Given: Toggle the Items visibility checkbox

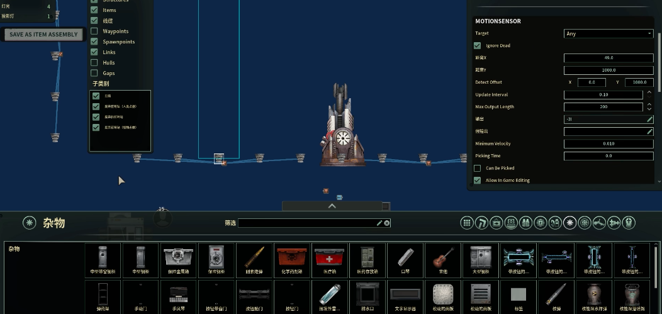Looking at the screenshot, I should click(94, 9).
